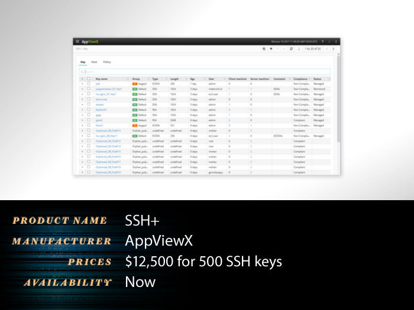This screenshot has width=414, height=310.
Task: Open the help question mark icon
Action: coord(323,42)
